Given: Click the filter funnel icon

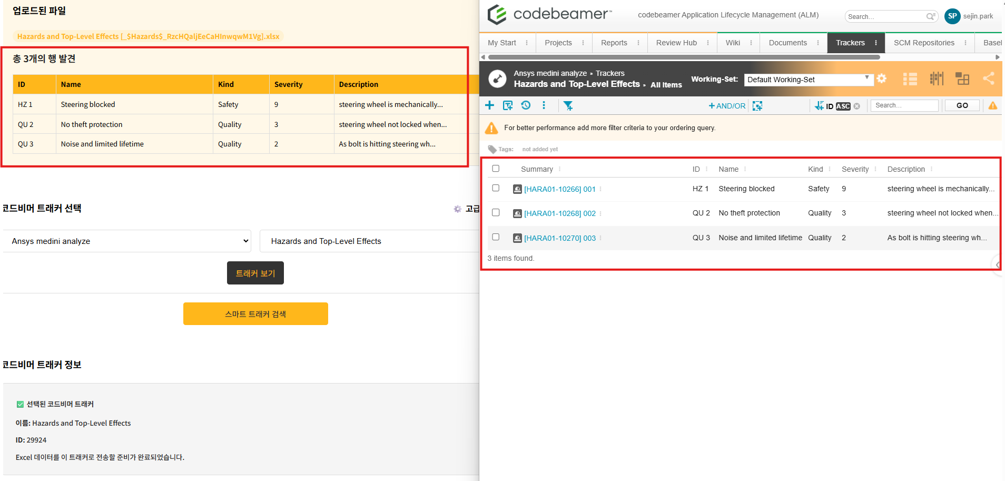Looking at the screenshot, I should tap(568, 105).
